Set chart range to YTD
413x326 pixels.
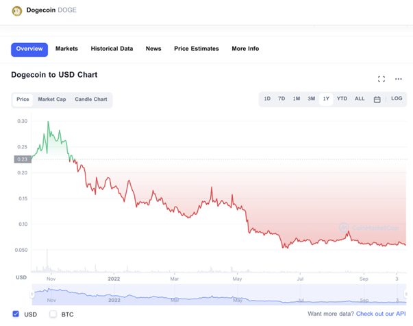(342, 98)
